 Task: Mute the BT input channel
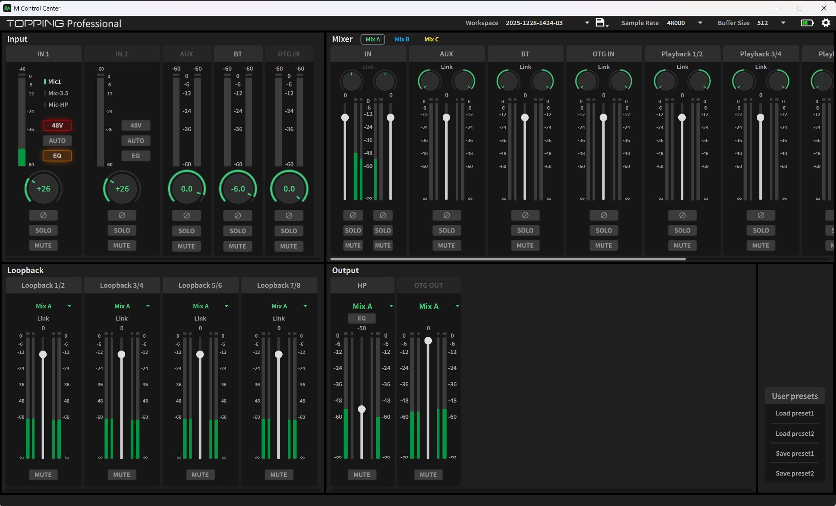coord(238,246)
